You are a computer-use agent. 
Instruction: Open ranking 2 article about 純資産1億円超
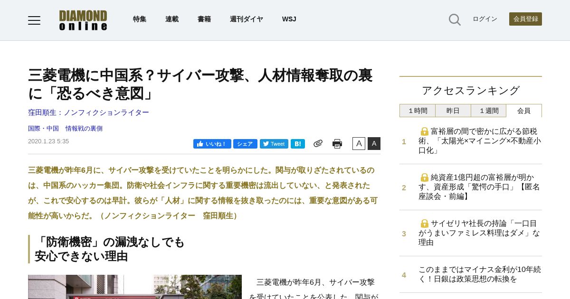point(480,187)
